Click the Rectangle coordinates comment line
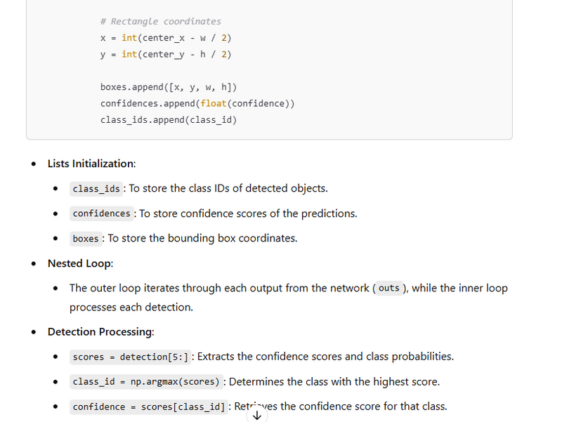 tap(161, 22)
